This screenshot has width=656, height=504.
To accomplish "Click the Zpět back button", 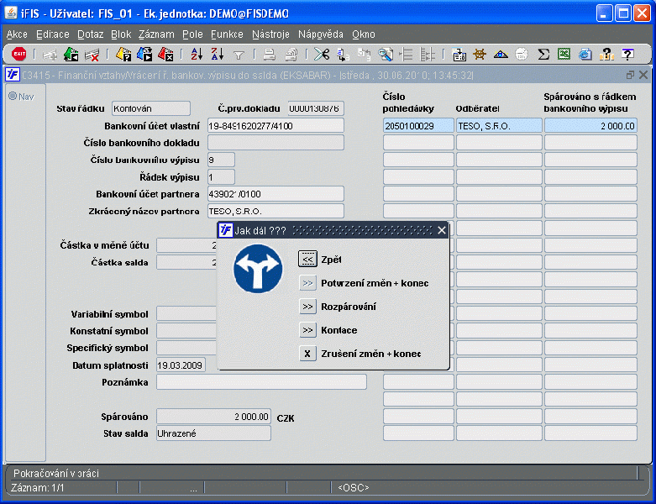I will coord(307,260).
